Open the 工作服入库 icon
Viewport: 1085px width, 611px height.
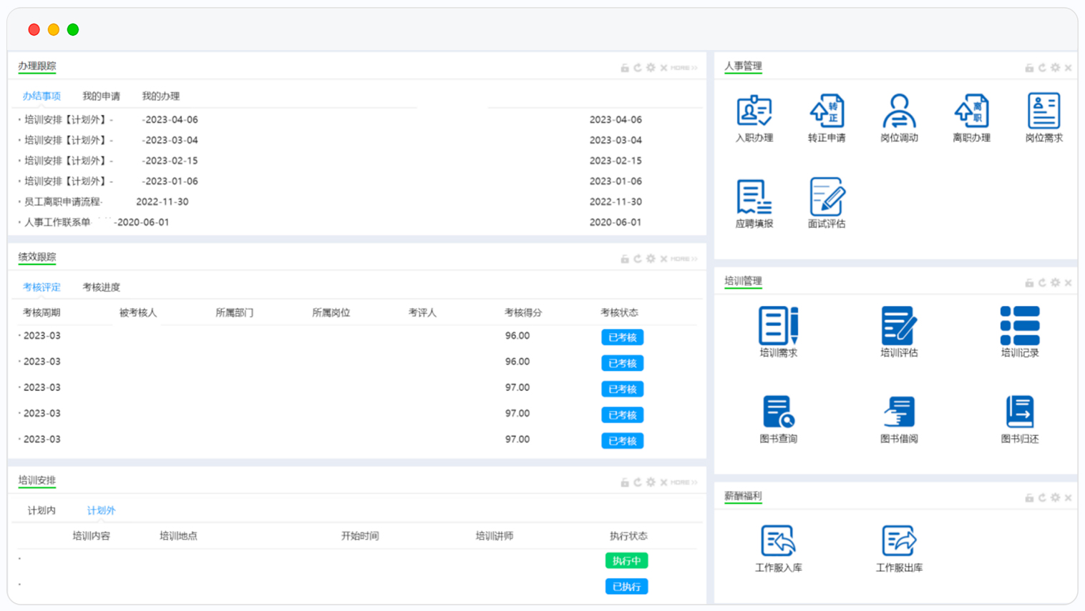(778, 541)
